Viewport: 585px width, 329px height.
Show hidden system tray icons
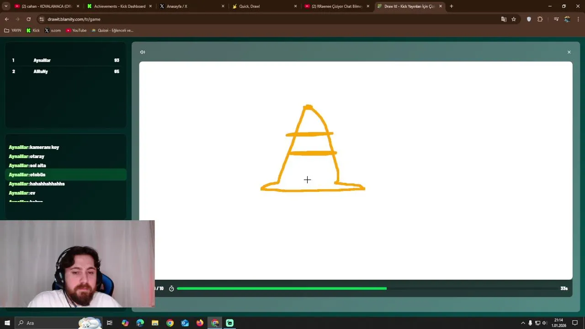[x=523, y=323]
